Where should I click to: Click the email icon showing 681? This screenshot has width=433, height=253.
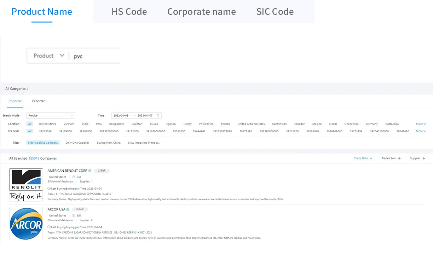tap(74, 215)
